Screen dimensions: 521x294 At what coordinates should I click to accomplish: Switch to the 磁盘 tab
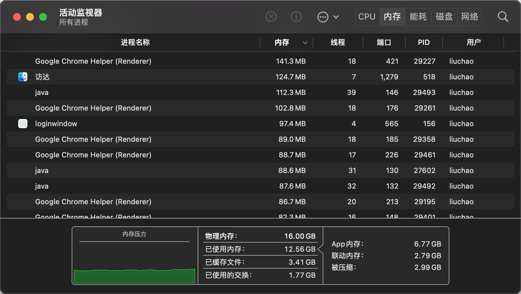(444, 17)
